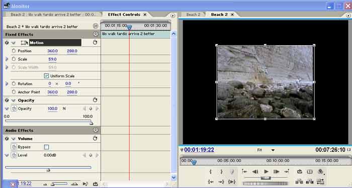Expand the Scale property

[x=7, y=59]
